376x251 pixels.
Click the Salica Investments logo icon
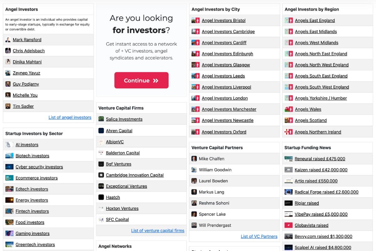pyautogui.click(x=101, y=119)
